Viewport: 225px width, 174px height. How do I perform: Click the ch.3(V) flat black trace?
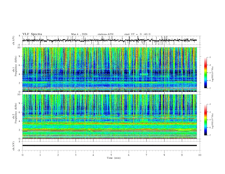[110, 146]
